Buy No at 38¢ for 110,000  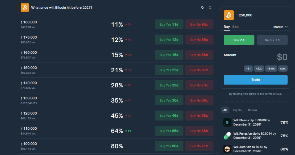199,131
